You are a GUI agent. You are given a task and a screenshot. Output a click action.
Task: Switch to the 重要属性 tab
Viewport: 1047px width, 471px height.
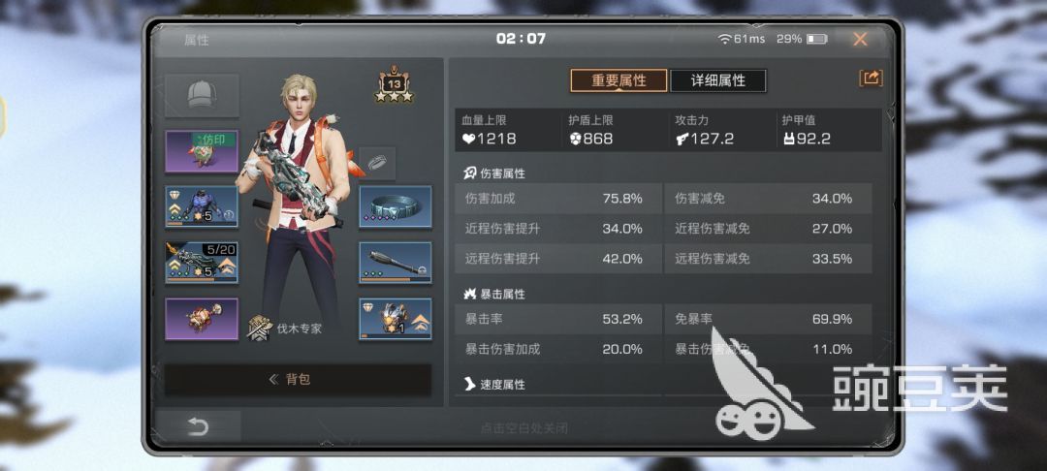coord(619,80)
